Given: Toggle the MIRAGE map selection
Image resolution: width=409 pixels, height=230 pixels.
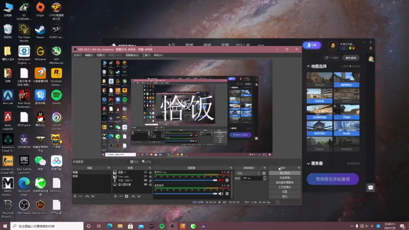Looking at the screenshot, I should pos(320,80).
